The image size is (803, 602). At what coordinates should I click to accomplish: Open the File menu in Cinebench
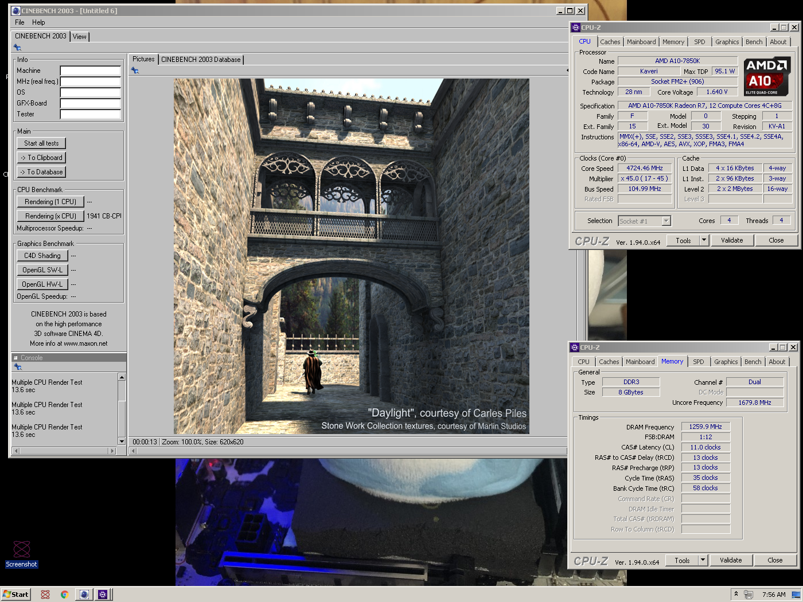click(20, 22)
